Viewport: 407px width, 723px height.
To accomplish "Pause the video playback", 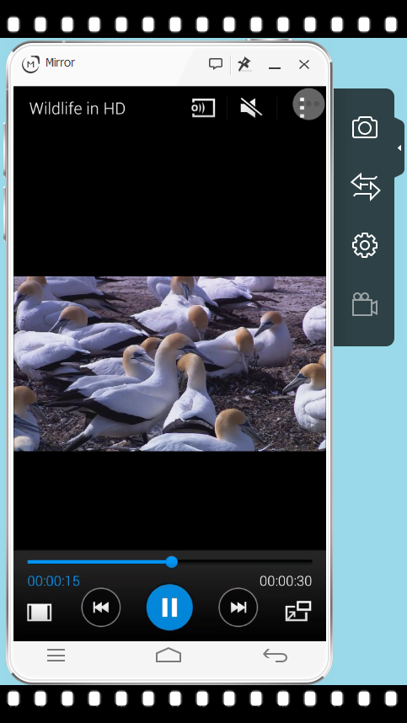I will (169, 608).
